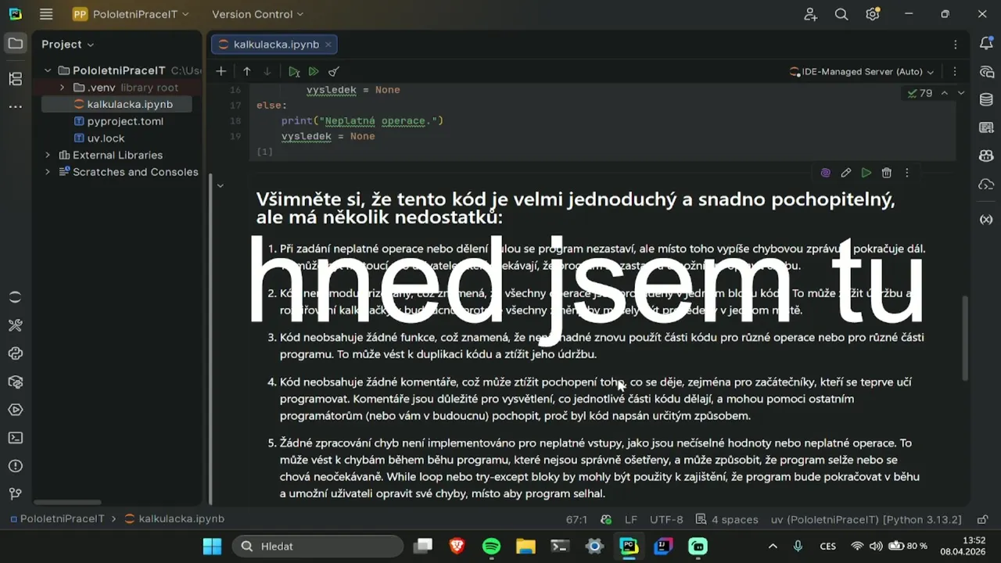Open the Problems tool window

[16, 466]
